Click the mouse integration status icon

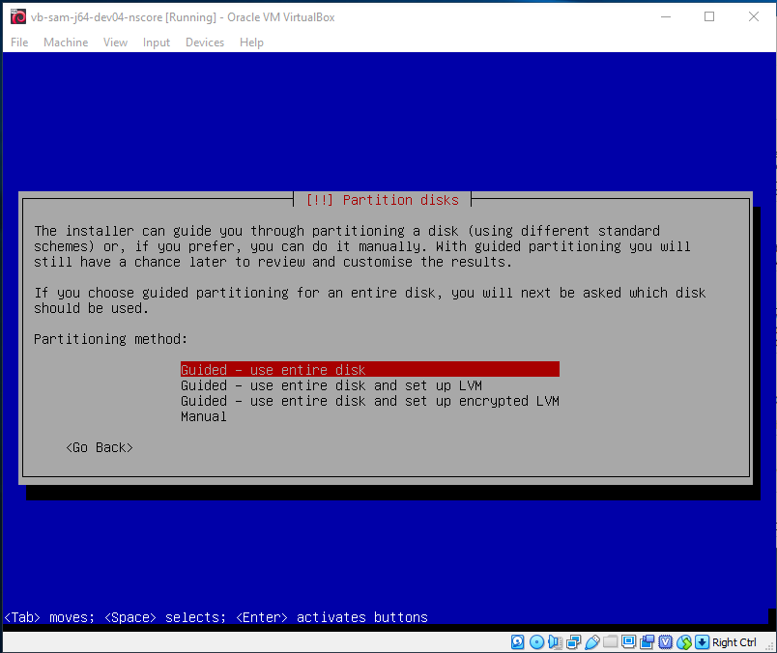(x=684, y=642)
